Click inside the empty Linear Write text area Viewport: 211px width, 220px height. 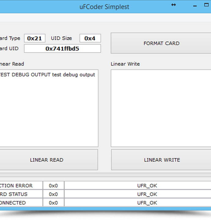pyautogui.click(x=161, y=108)
